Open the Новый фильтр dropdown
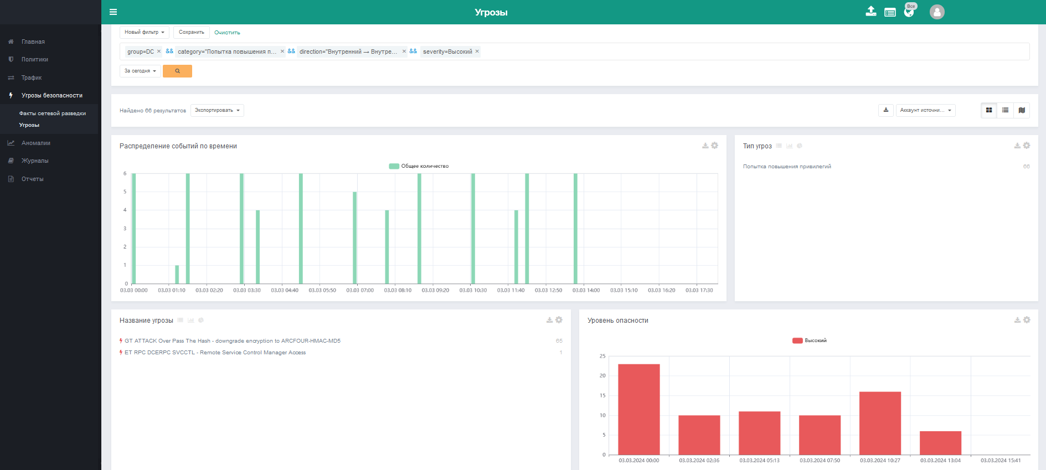1046x470 pixels. click(144, 32)
